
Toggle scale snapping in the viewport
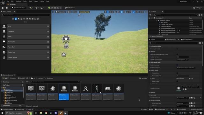pos(134,12)
